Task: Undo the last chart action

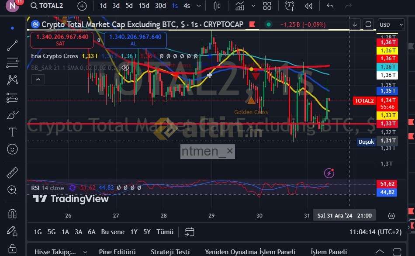Action: pyautogui.click(x=330, y=6)
